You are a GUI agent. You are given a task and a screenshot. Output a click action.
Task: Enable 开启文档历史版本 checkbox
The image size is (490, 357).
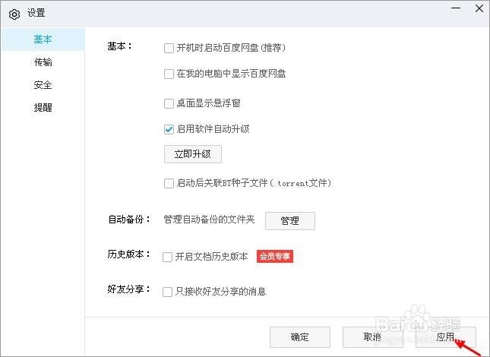168,257
